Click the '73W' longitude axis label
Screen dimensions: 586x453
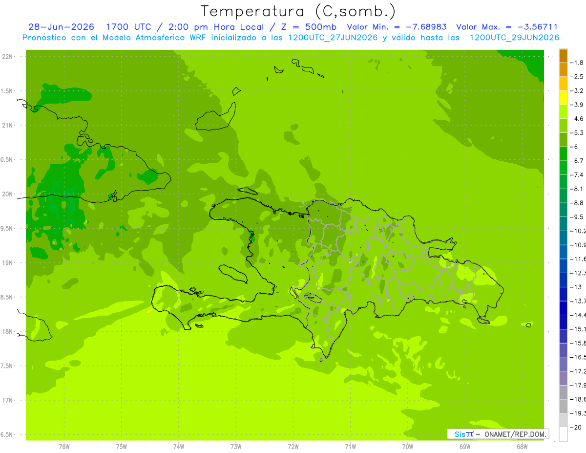236,447
